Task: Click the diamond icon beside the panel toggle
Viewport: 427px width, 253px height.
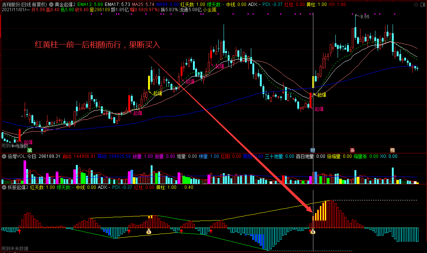Action: (x=416, y=4)
